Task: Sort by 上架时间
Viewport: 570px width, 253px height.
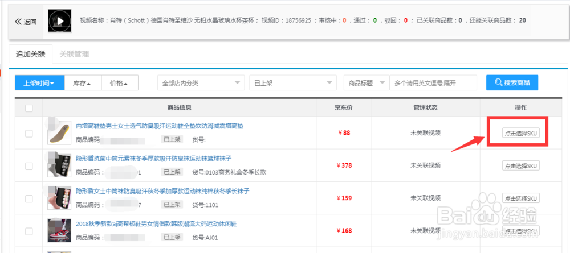Action: pos(40,83)
